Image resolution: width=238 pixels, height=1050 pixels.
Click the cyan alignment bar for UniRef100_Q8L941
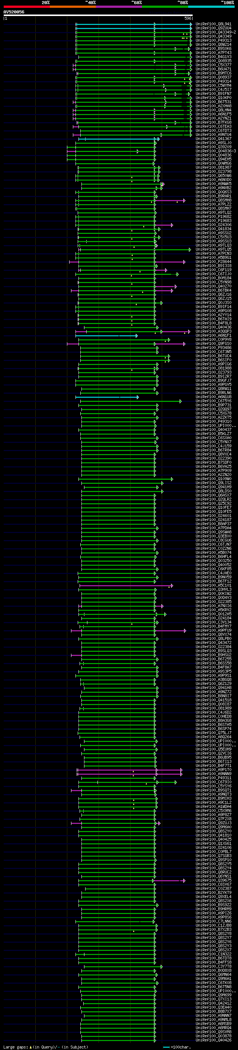click(x=134, y=24)
